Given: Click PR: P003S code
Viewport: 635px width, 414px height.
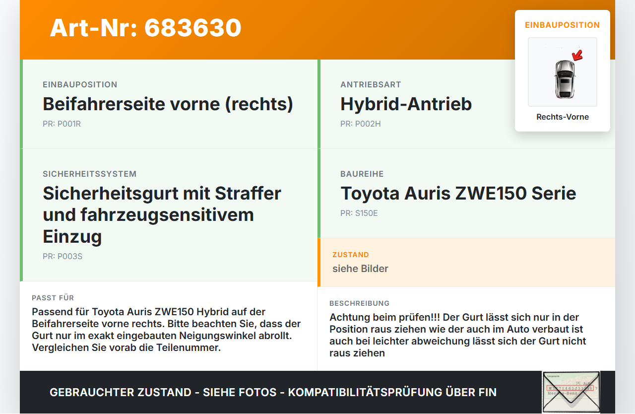Looking at the screenshot, I should pyautogui.click(x=63, y=257).
